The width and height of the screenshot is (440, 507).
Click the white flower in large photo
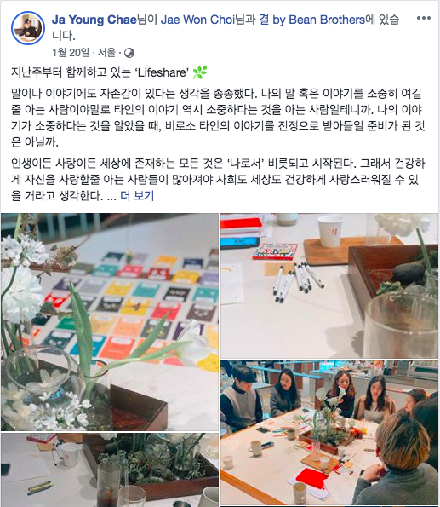(21, 293)
